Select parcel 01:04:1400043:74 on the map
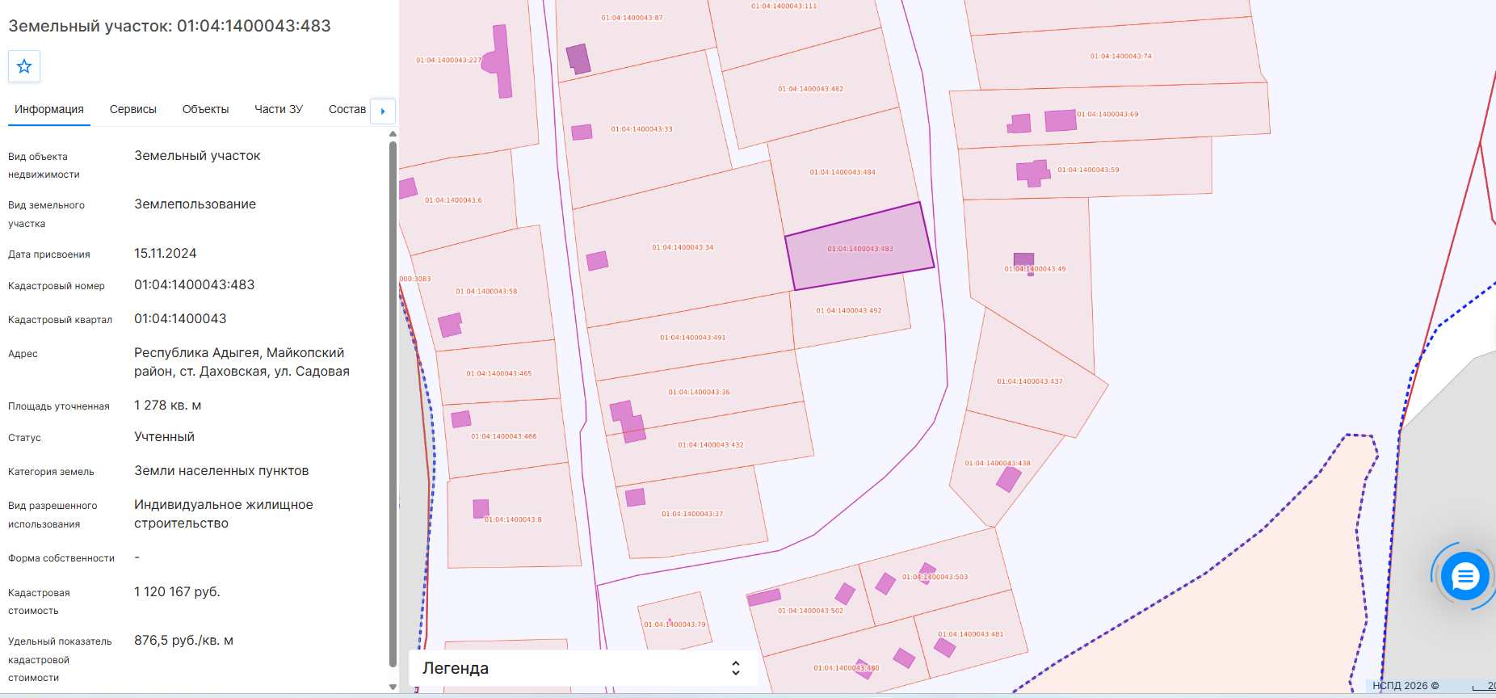Screen dimensions: 1496x698 [x=1120, y=57]
